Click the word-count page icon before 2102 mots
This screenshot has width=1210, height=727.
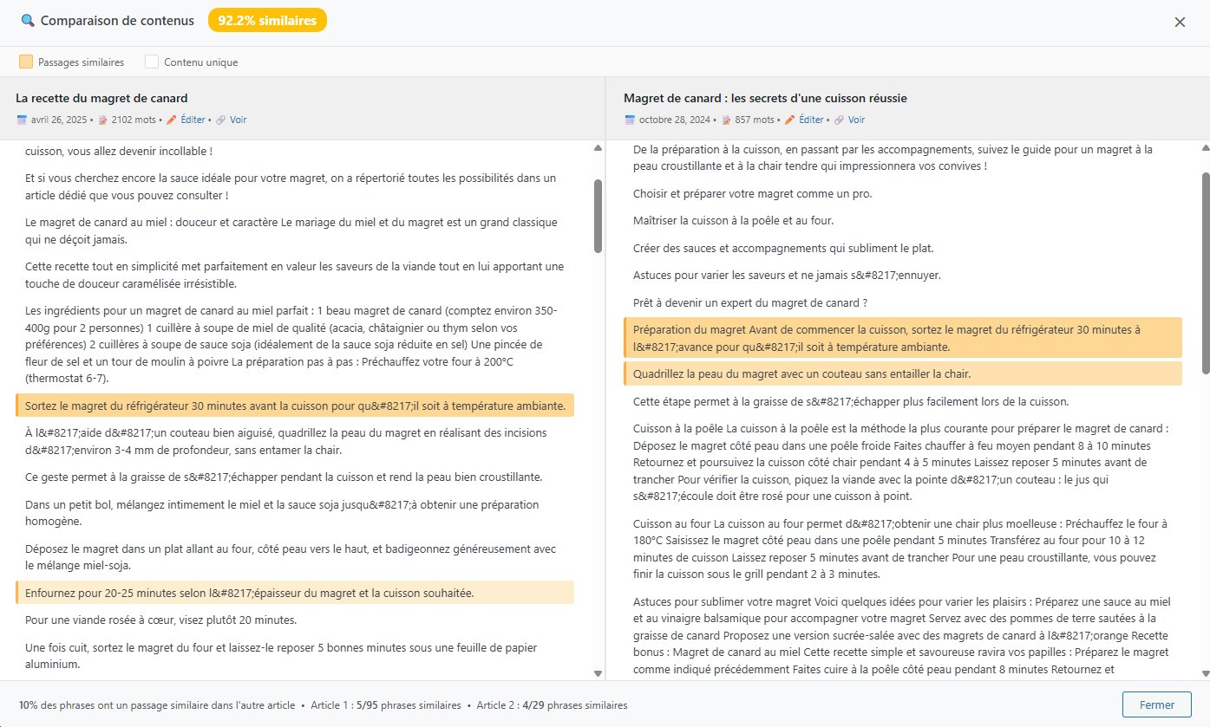coord(103,120)
